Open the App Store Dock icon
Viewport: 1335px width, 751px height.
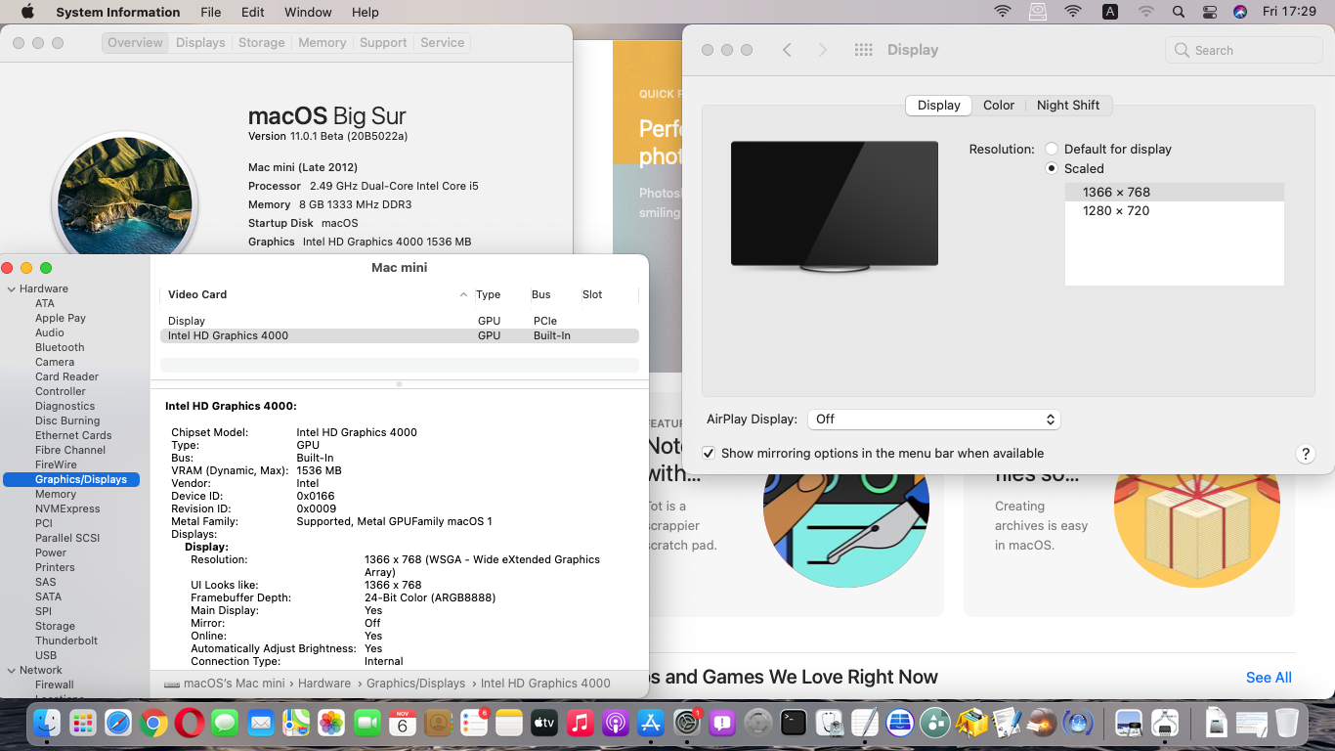[651, 724]
